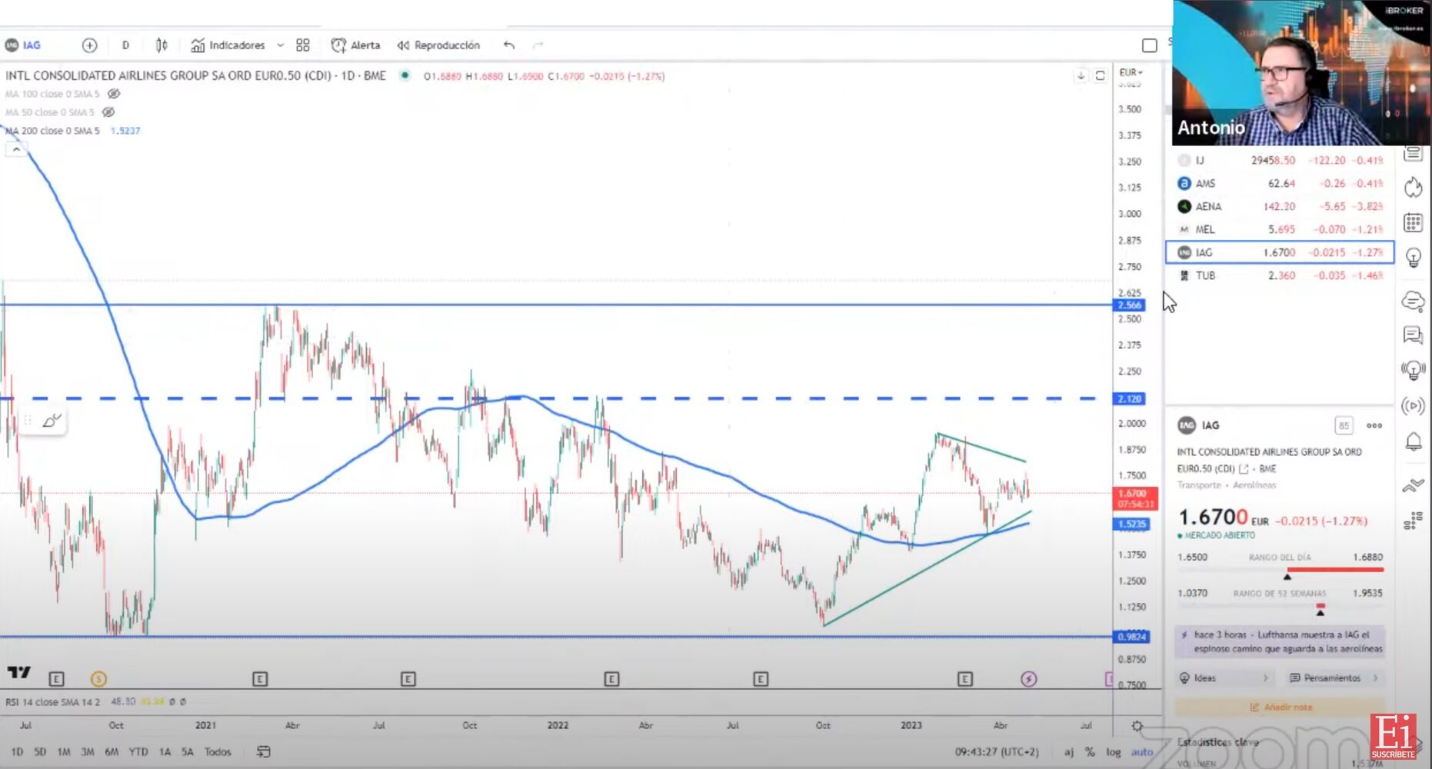1432x769 pixels.
Task: Toggle adjusted data aj
Action: coord(1069,752)
